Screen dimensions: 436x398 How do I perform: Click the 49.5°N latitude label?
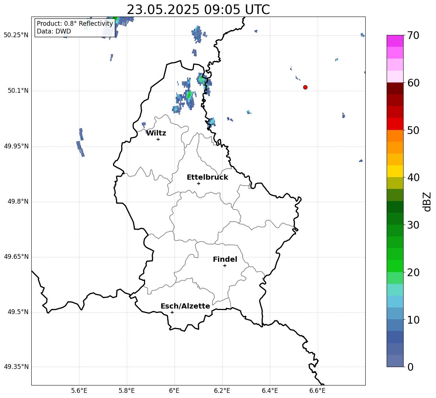[18, 312]
